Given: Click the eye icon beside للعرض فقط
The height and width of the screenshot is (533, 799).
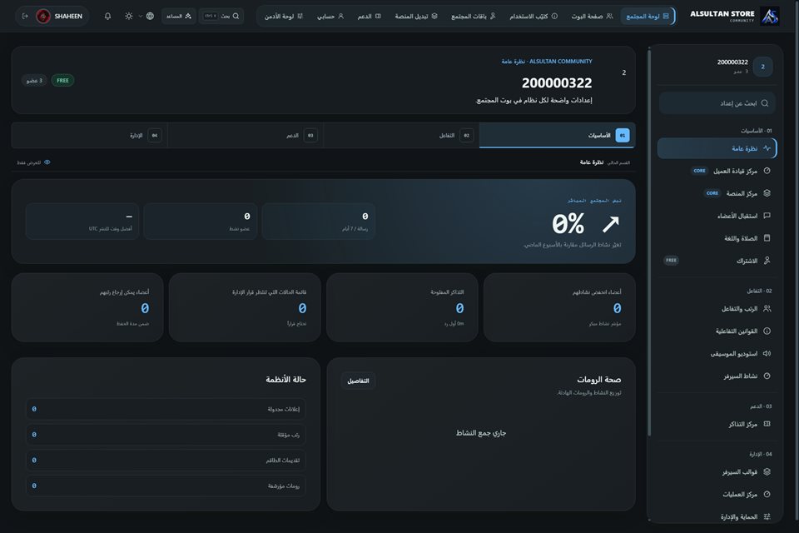Looking at the screenshot, I should point(47,162).
